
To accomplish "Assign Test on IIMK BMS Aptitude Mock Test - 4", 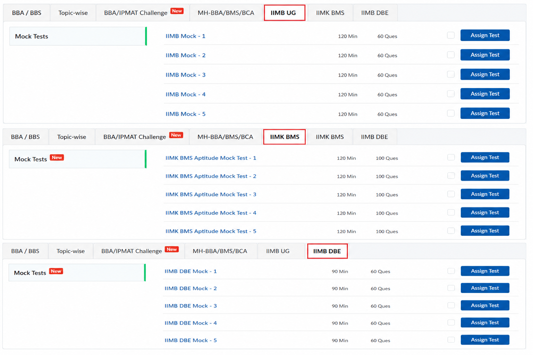I will tap(485, 213).
